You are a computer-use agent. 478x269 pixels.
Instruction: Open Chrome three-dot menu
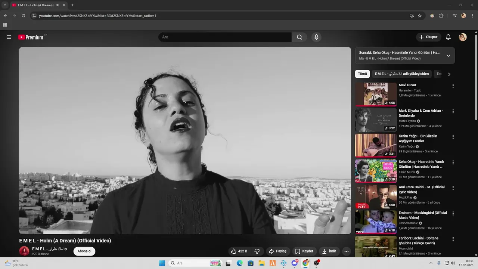click(x=472, y=16)
